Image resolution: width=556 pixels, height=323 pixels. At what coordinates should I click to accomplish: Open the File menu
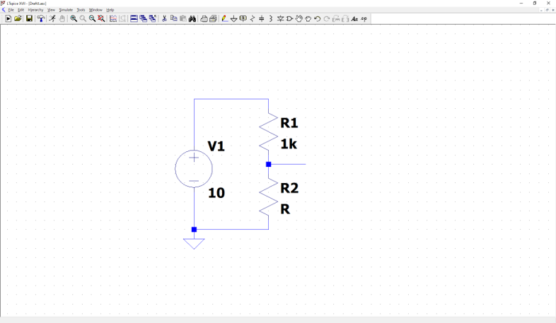tap(11, 10)
